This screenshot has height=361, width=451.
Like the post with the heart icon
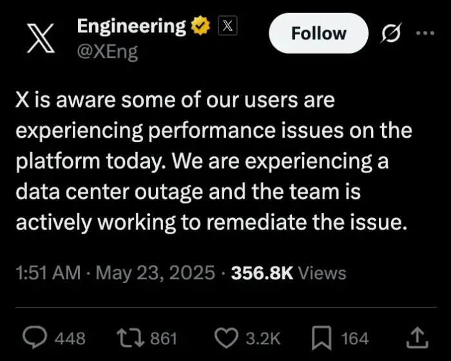[x=226, y=338]
